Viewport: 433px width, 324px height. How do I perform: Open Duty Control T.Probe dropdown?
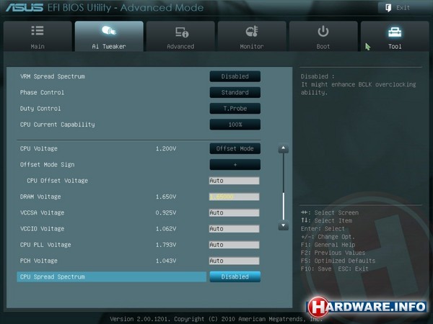coord(235,109)
